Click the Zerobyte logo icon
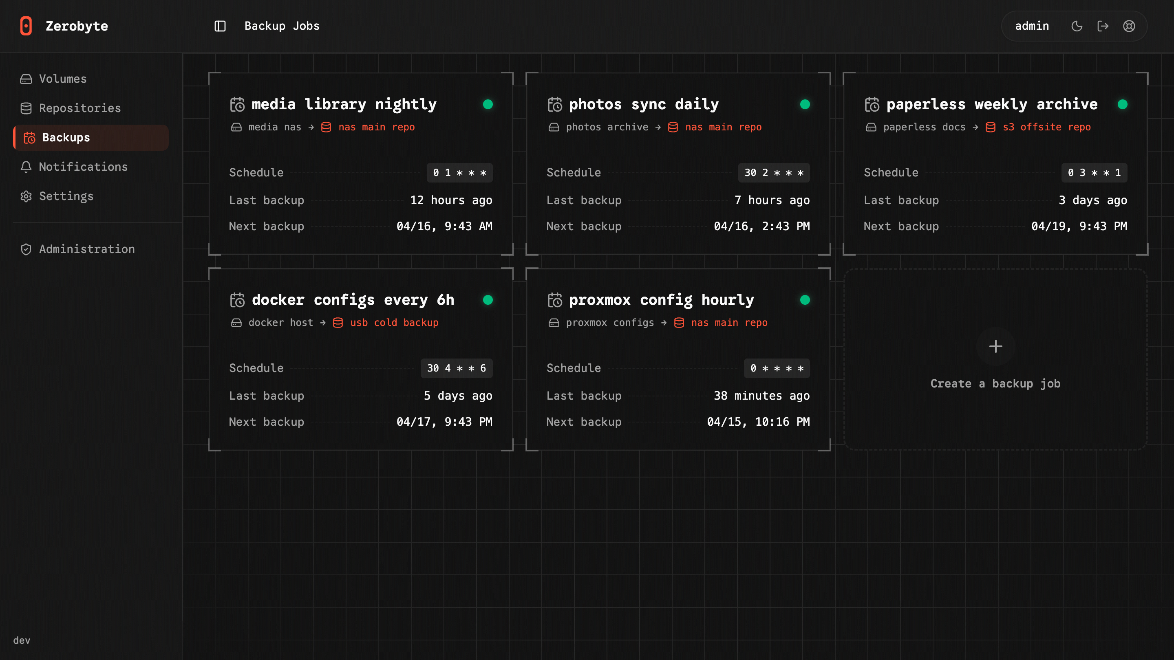This screenshot has width=1174, height=660. click(x=26, y=26)
